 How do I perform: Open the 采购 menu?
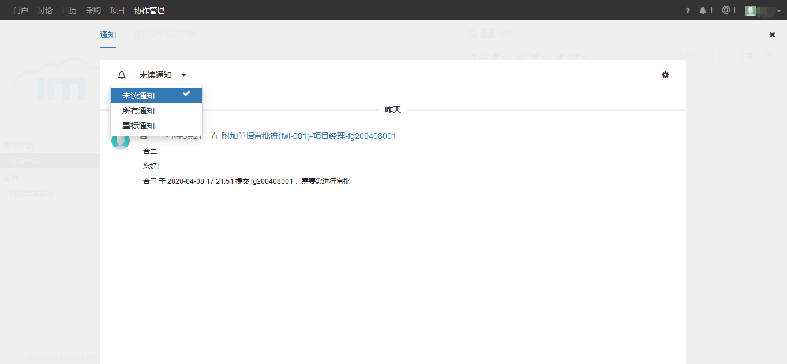(93, 10)
